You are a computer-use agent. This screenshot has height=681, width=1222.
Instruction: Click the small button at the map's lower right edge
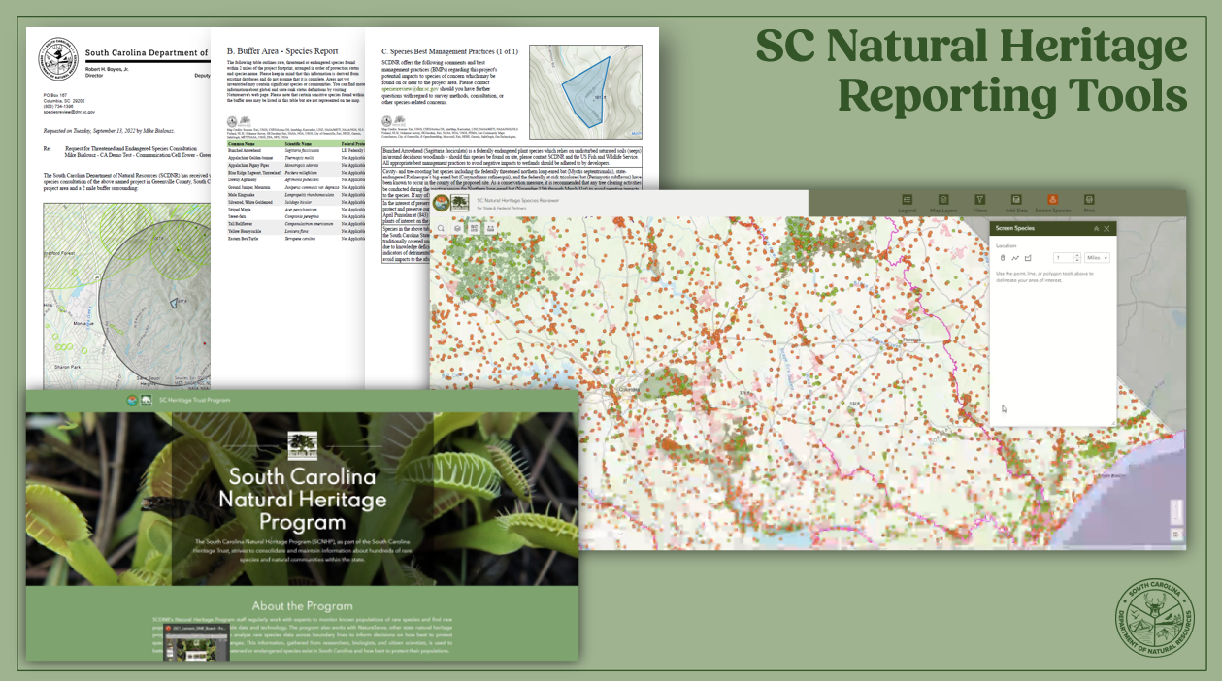point(1176,535)
